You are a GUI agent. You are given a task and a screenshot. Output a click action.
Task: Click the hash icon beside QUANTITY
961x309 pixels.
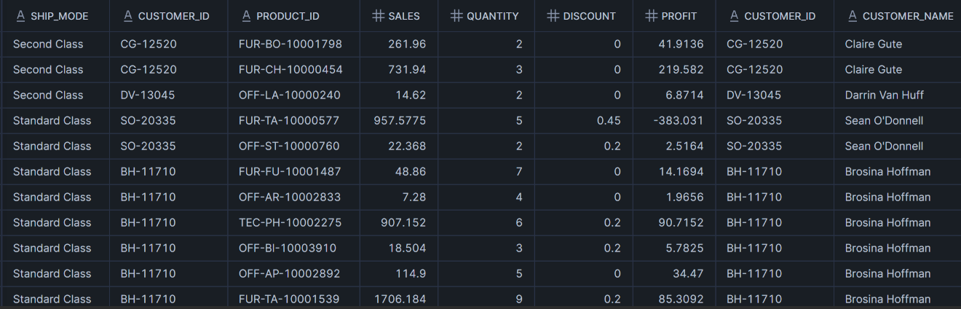tap(456, 16)
